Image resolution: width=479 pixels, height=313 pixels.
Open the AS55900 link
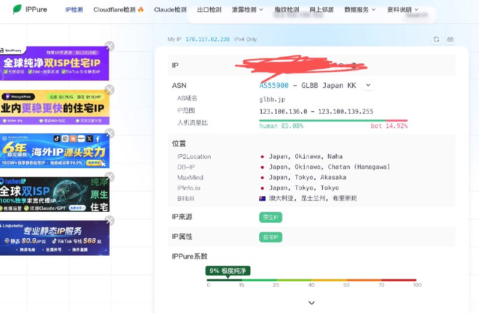(x=274, y=86)
